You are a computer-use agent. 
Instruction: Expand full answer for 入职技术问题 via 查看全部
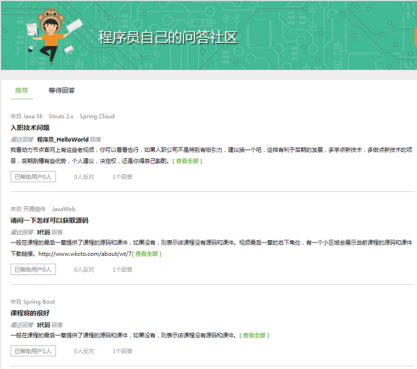pos(187,161)
